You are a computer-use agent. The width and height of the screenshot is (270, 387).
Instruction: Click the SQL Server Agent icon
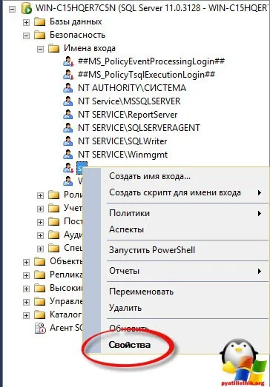click(40, 329)
